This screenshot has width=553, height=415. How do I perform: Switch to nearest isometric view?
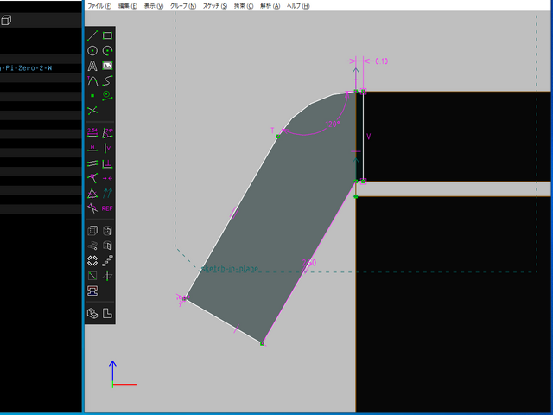92,313
